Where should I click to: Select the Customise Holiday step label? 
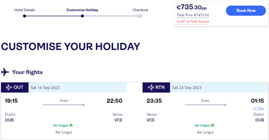coord(82,10)
